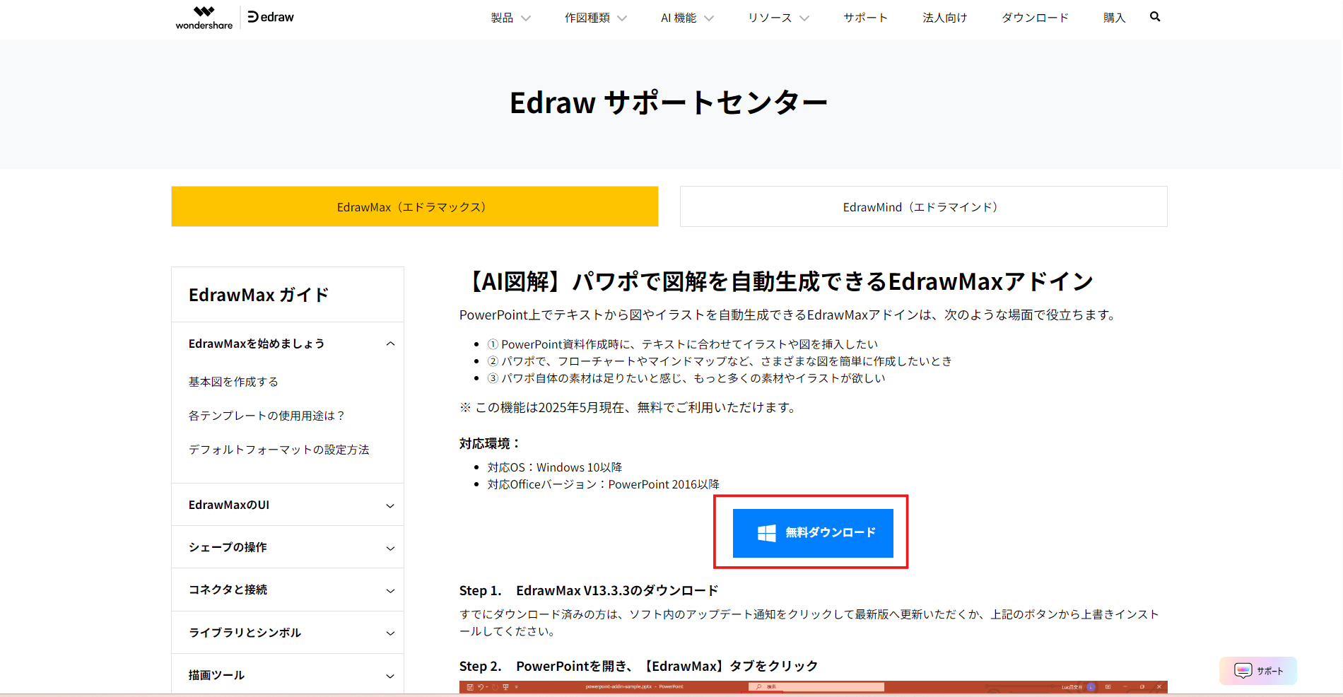Click the 対応OS：Windows 10以降 line
The width and height of the screenshot is (1343, 697).
pyautogui.click(x=555, y=467)
